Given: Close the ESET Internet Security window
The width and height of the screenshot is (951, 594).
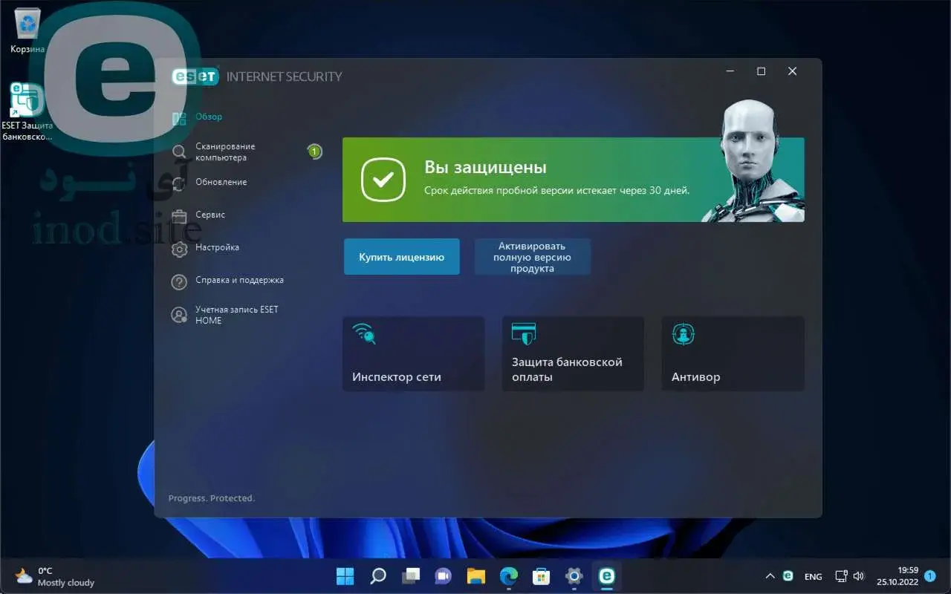Looking at the screenshot, I should coord(792,71).
